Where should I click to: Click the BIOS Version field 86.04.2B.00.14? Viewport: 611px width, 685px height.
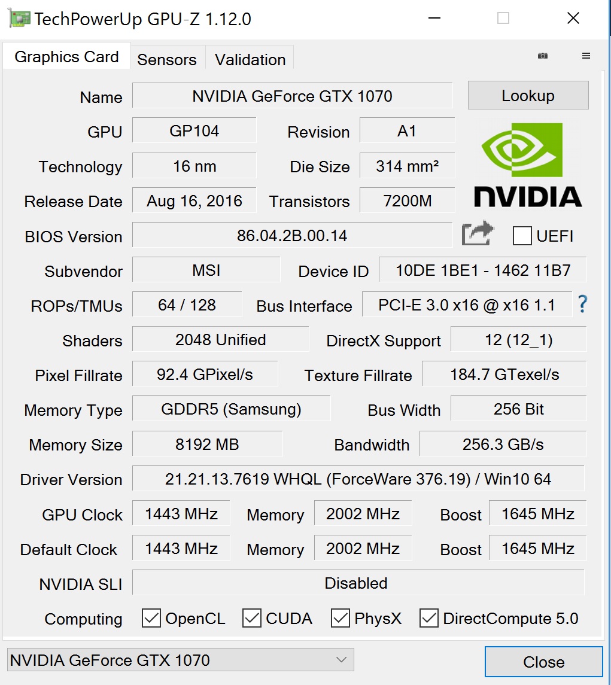click(x=293, y=235)
